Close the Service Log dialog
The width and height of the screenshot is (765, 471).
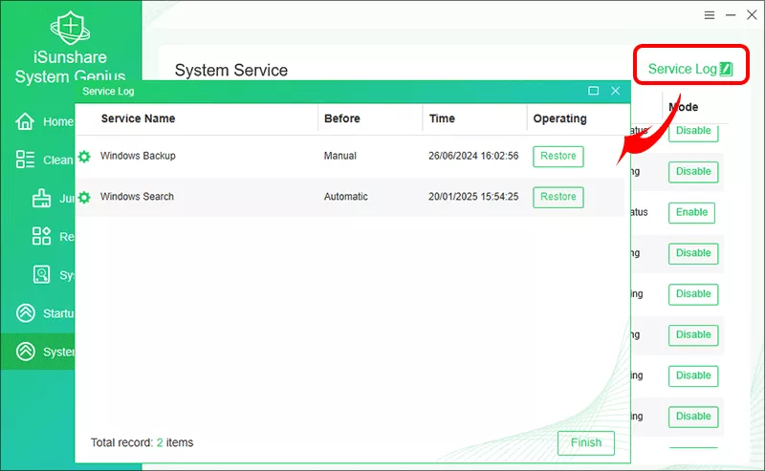tap(615, 91)
